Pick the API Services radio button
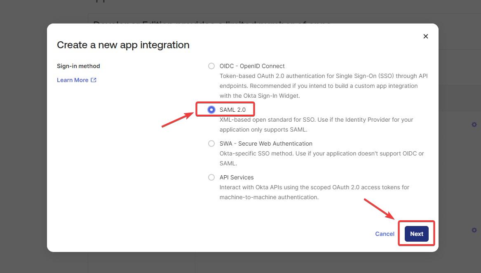Screen dimensions: 481x273 211,177
